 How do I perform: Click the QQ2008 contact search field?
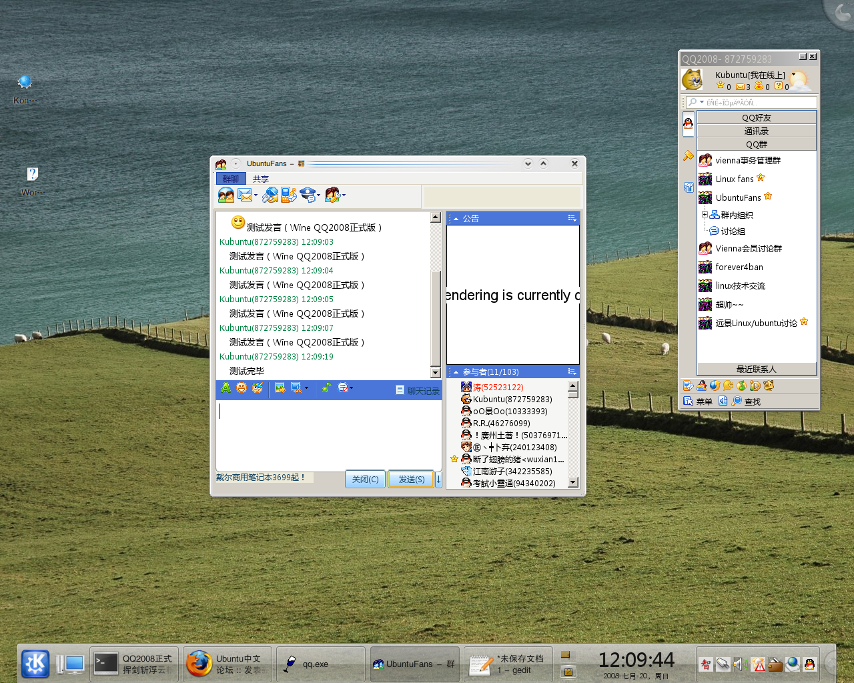[x=751, y=102]
